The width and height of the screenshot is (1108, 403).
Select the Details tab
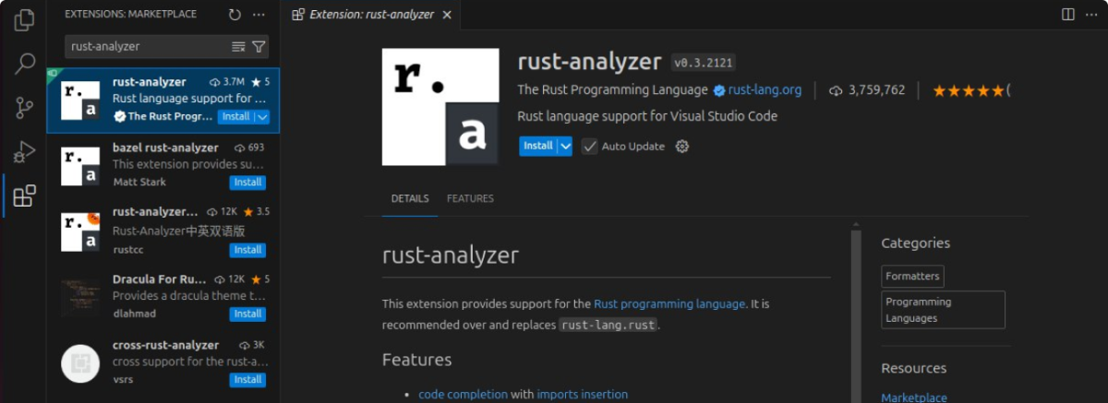click(410, 198)
